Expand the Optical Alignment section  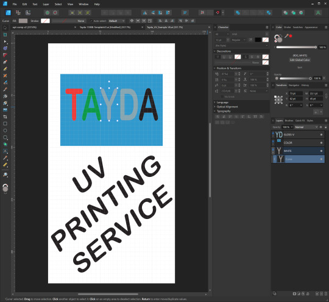[x=214, y=107]
